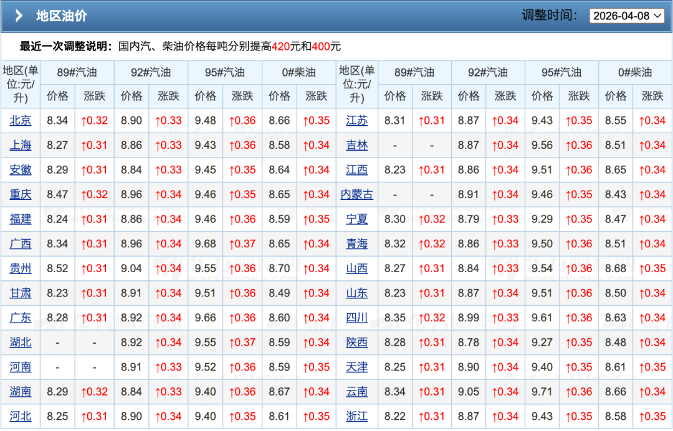Open the 江苏 region link
Viewport: 673px width, 431px height.
356,120
